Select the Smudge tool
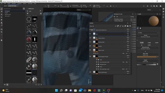165x93 pixels. pyautogui.click(x=2, y=20)
